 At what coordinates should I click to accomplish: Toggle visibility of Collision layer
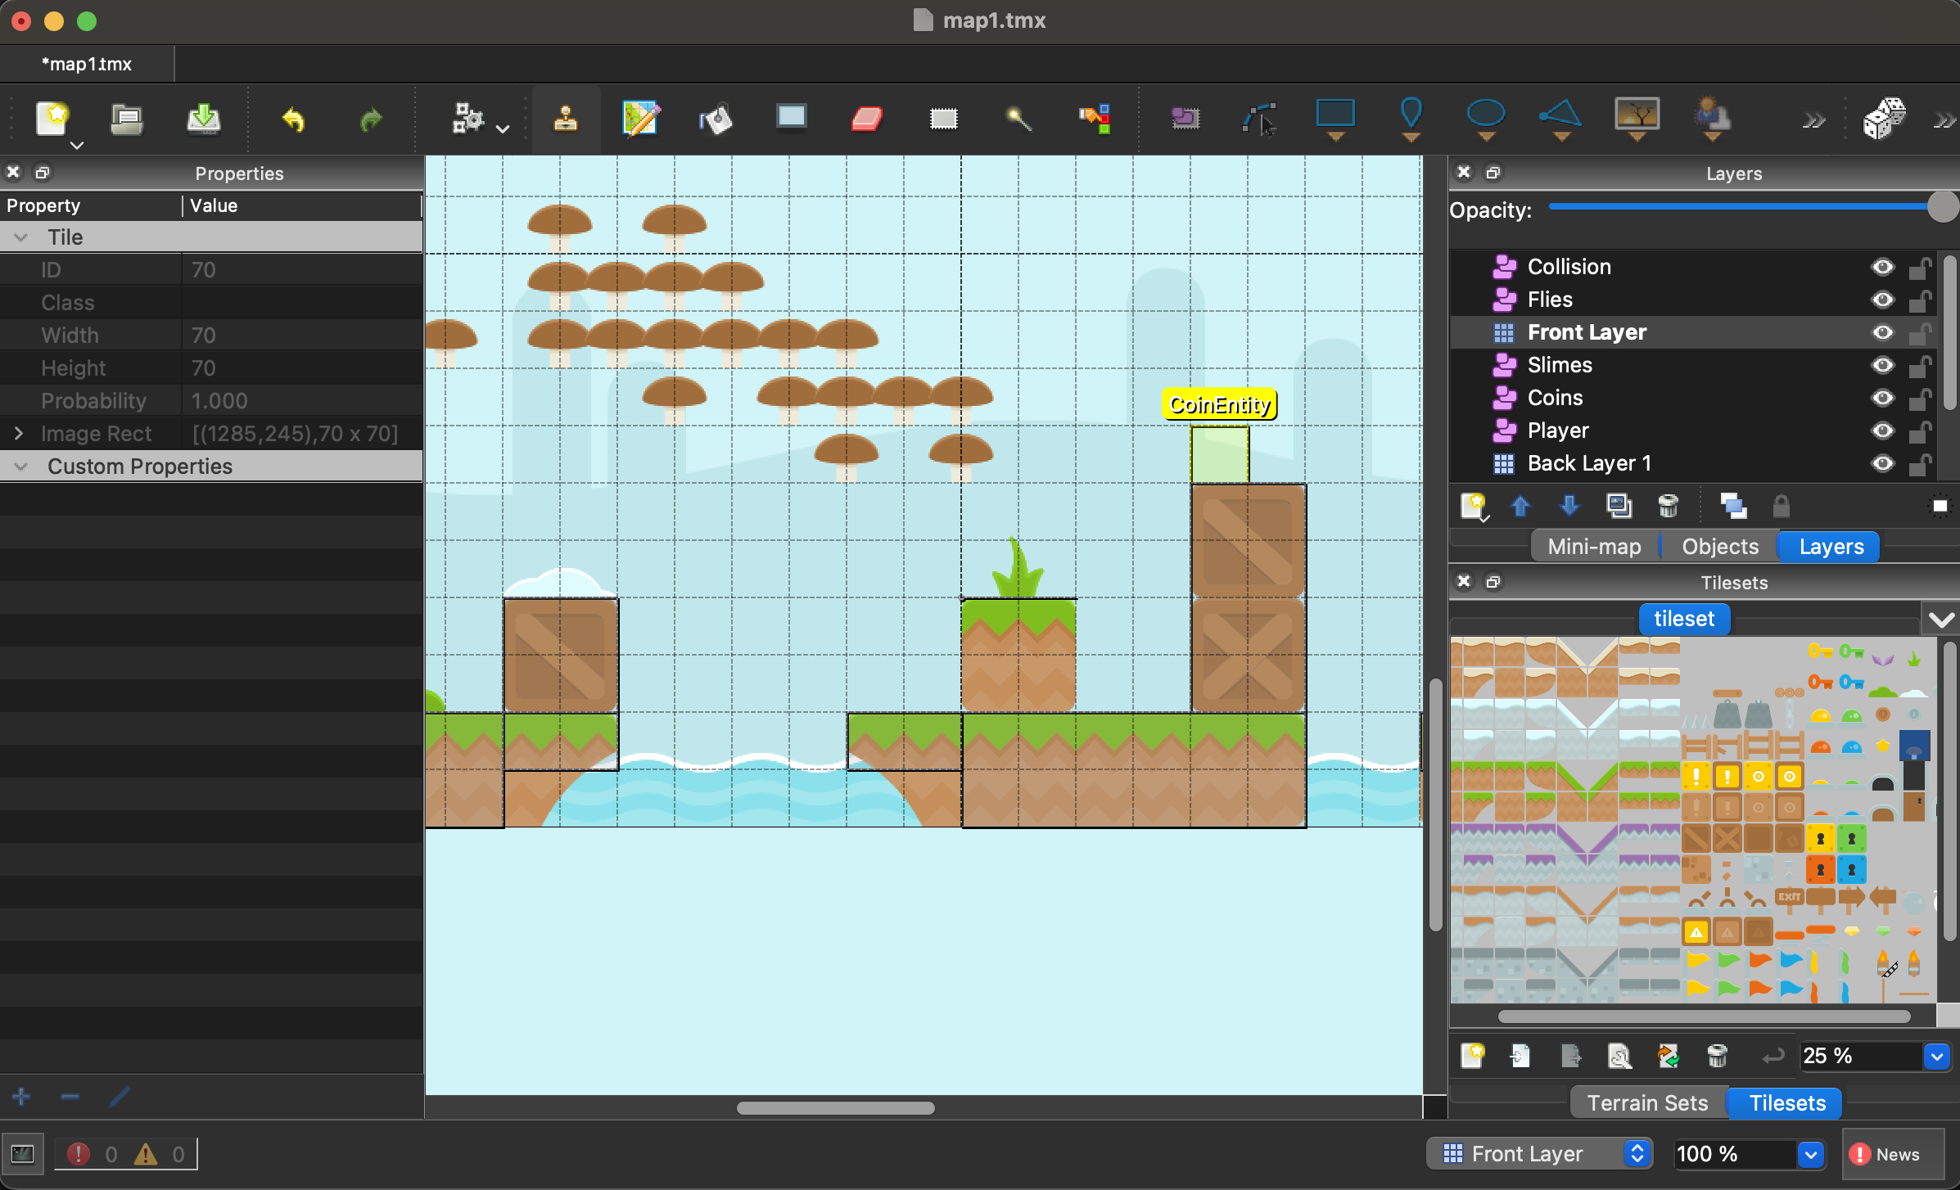[1881, 264]
